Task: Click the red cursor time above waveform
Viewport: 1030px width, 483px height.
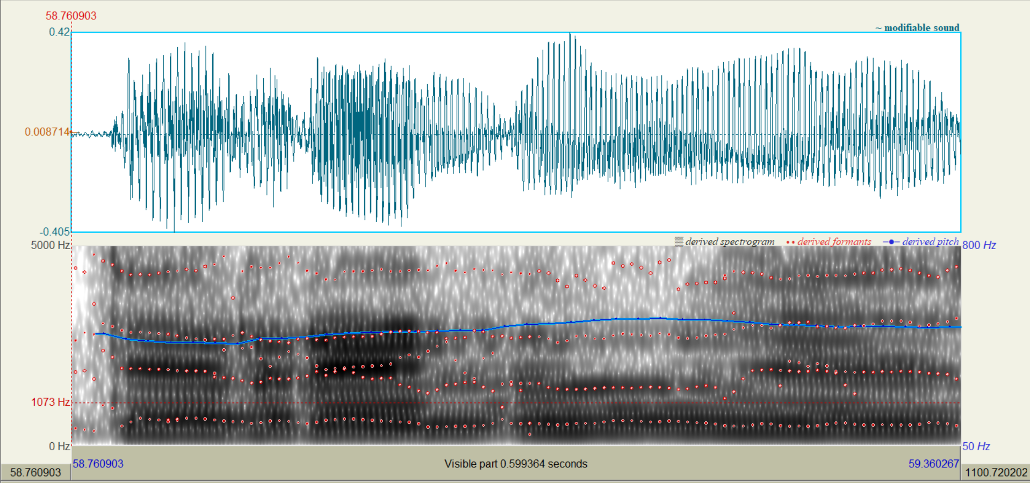Action: coord(71,16)
